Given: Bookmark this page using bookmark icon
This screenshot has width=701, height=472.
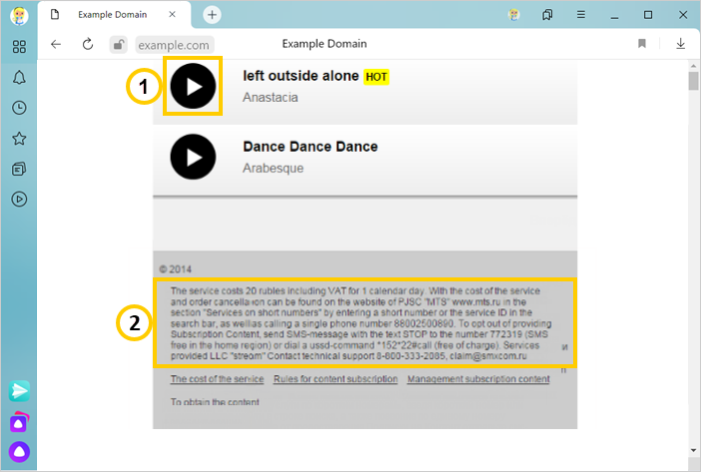Looking at the screenshot, I should 642,44.
